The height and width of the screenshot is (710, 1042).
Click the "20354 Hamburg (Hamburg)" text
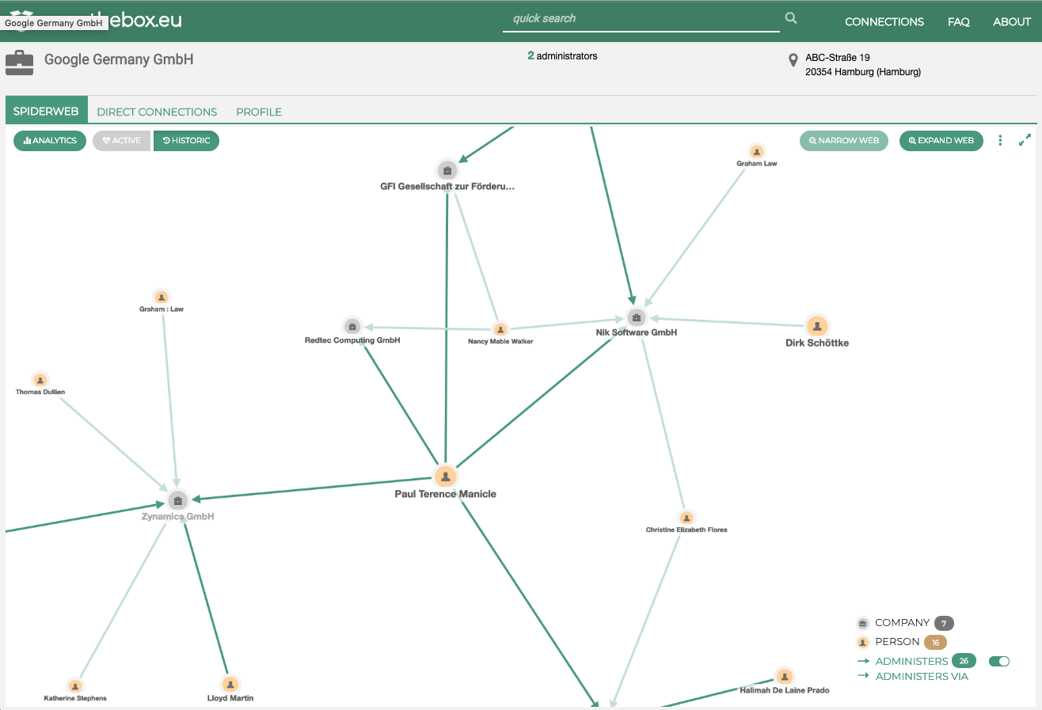coord(863,72)
